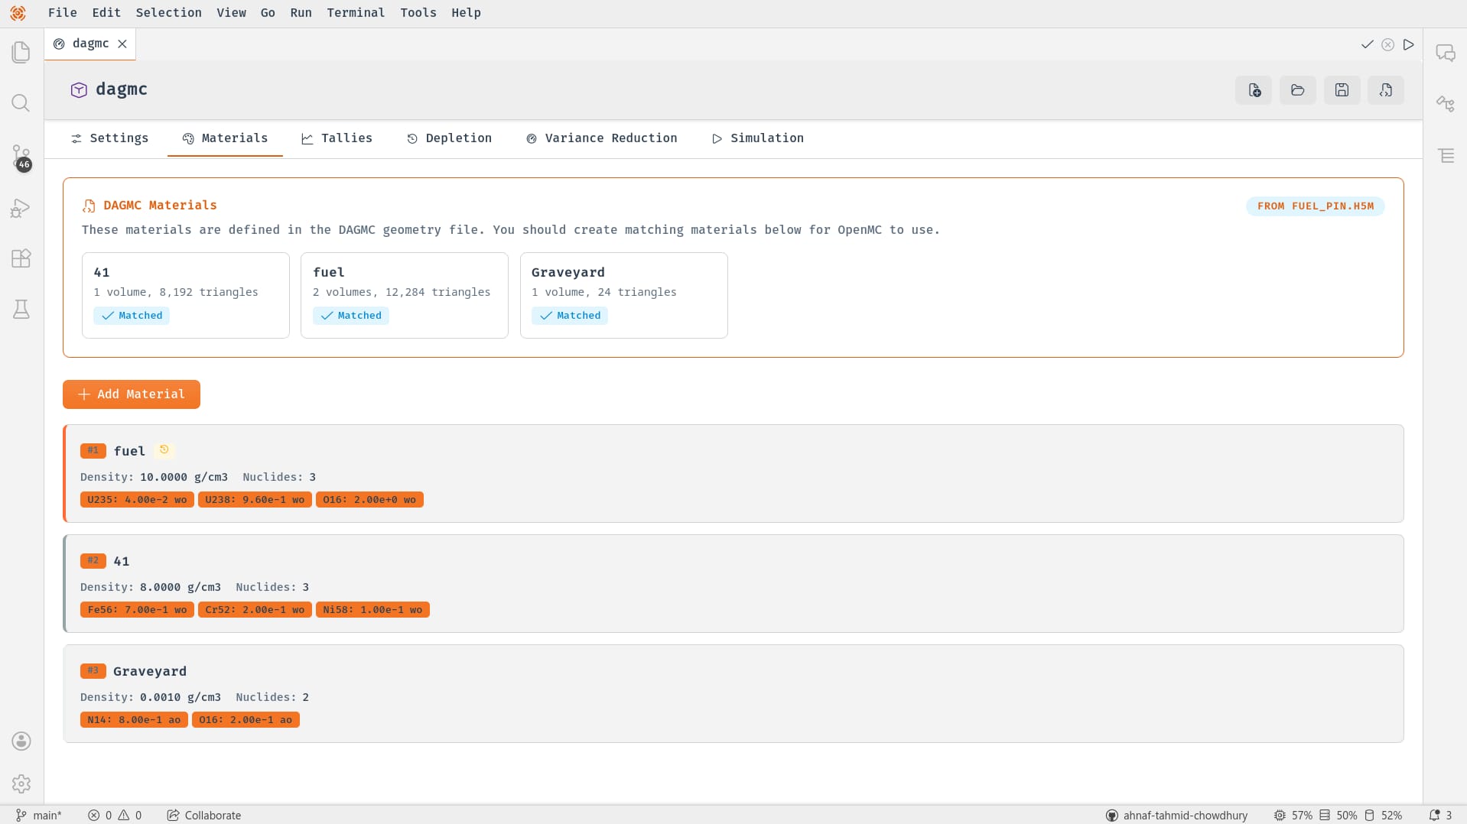Open the Terminal menu
Image resolution: width=1467 pixels, height=824 pixels.
point(356,13)
